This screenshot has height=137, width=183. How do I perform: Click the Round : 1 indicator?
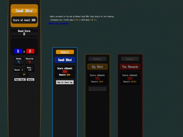tap(19, 70)
